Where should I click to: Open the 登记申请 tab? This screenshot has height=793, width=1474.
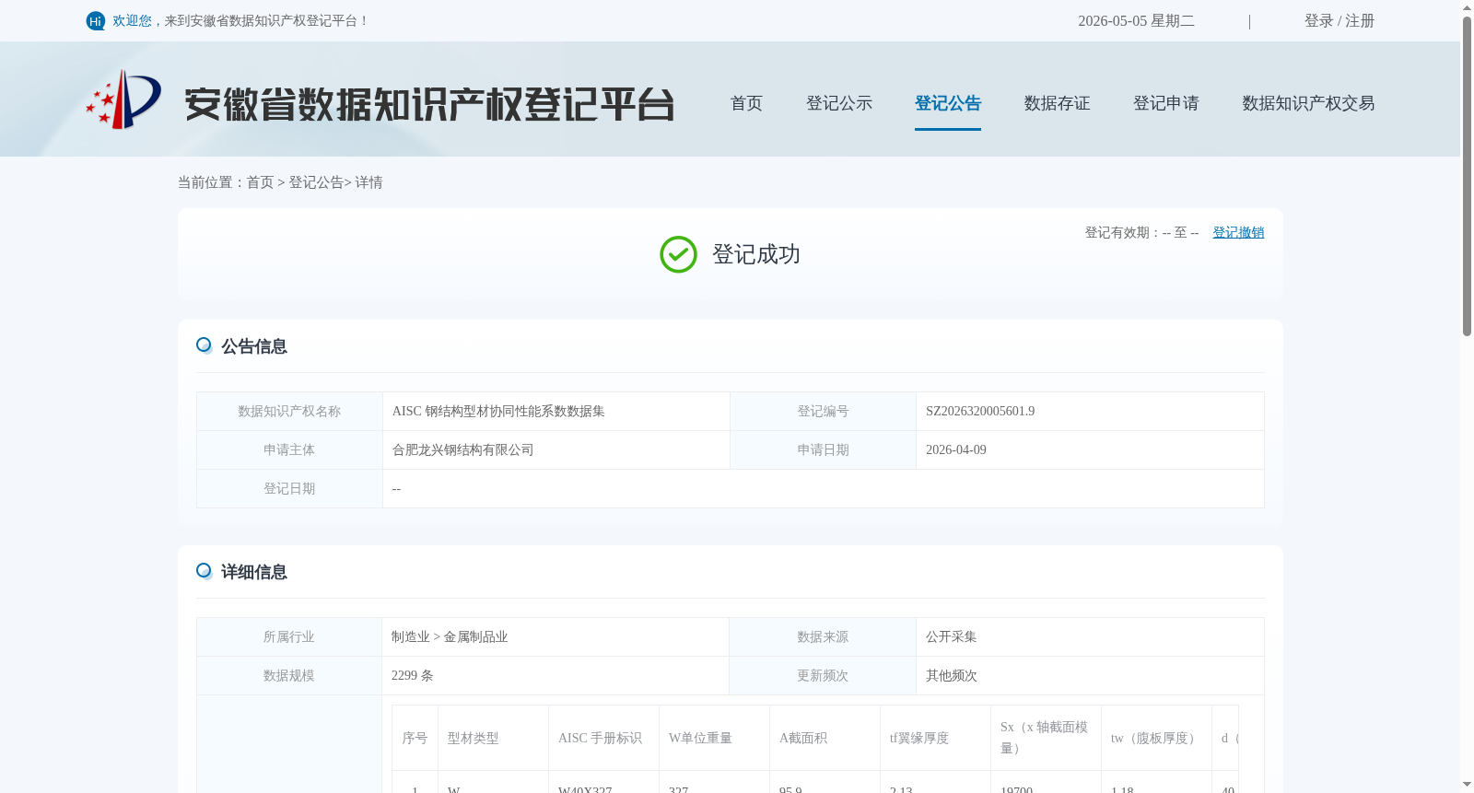click(1166, 103)
